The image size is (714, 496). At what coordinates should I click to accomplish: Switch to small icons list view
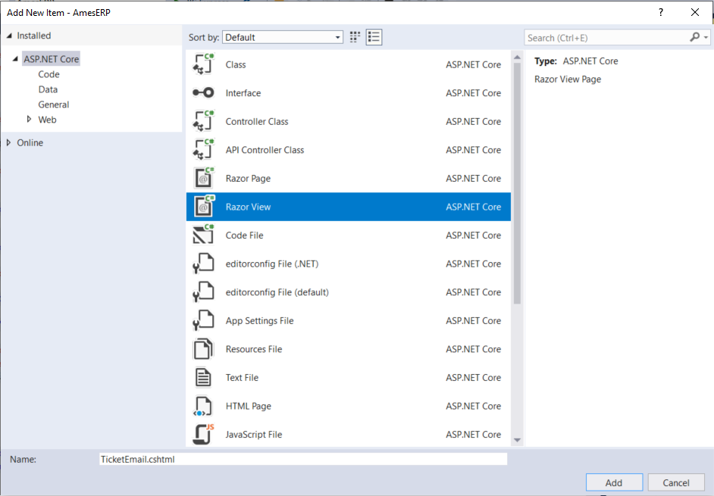(x=374, y=37)
